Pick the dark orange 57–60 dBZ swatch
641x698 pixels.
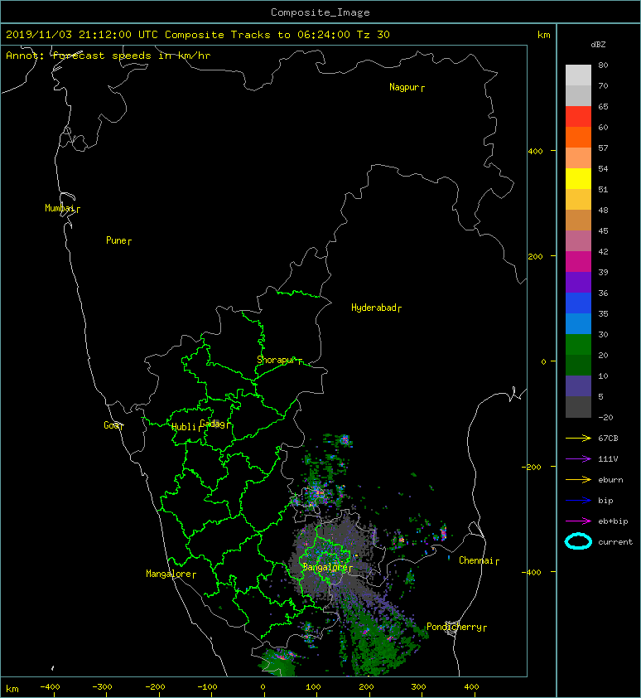point(578,137)
